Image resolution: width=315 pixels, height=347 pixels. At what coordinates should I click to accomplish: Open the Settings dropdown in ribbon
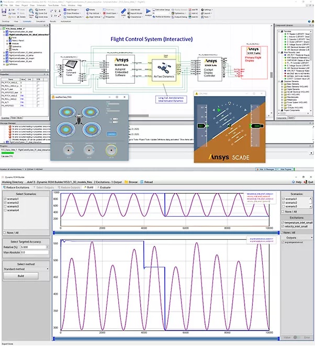pos(207,10)
